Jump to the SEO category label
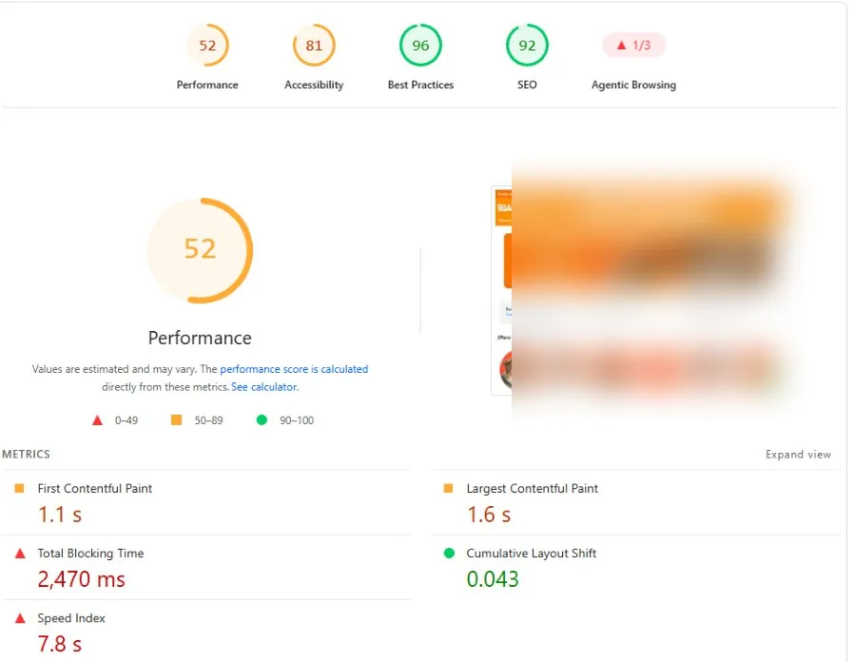The width and height of the screenshot is (854, 662). click(527, 85)
